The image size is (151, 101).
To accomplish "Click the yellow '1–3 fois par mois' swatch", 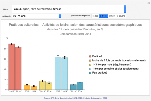I will click(91, 64).
